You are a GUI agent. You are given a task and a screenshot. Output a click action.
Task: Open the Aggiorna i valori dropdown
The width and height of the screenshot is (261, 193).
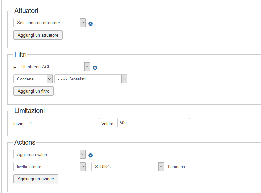pos(50,154)
